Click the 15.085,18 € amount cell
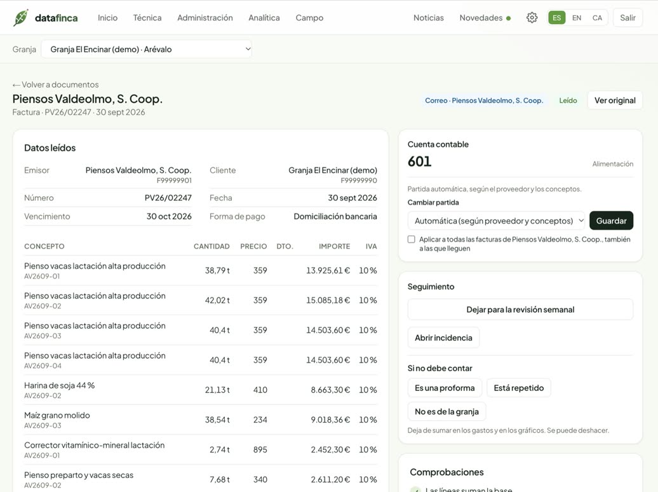658x492 pixels. click(328, 301)
